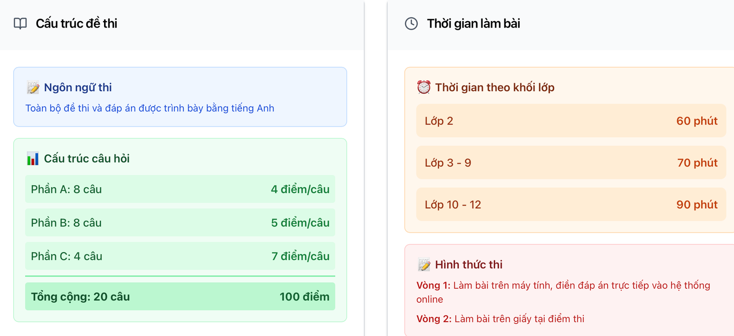Click the Lớp 10 - 12 time row
The width and height of the screenshot is (734, 336).
coord(571,205)
